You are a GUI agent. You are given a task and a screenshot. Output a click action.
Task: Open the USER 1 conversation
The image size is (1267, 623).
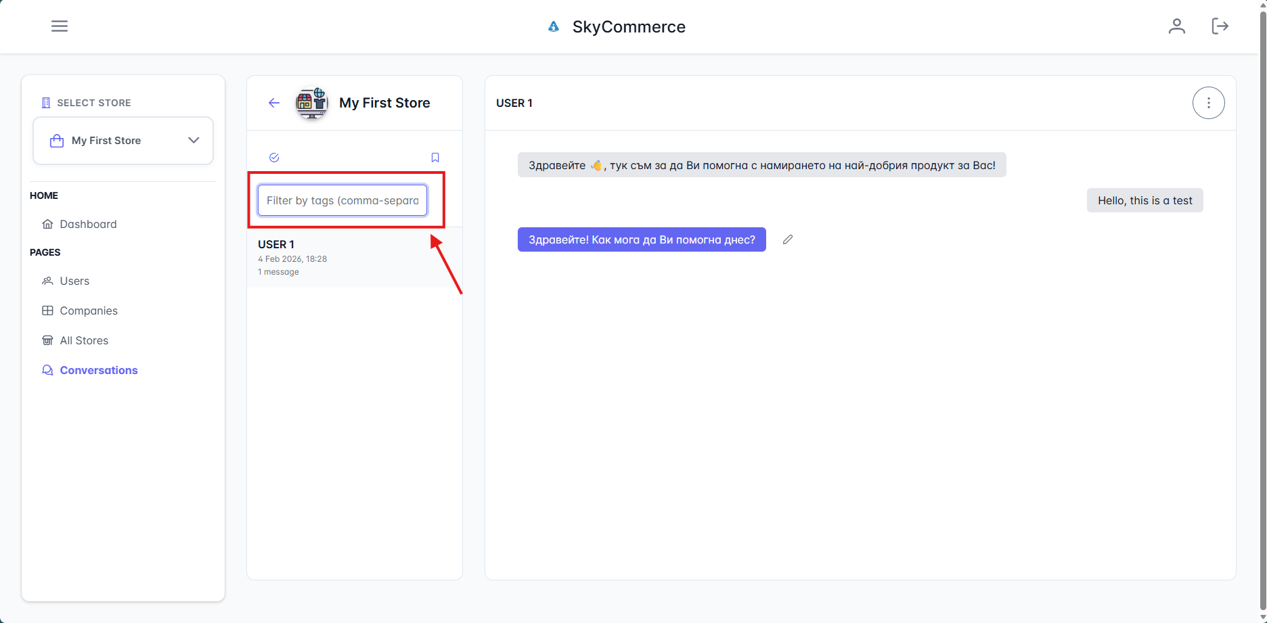355,257
